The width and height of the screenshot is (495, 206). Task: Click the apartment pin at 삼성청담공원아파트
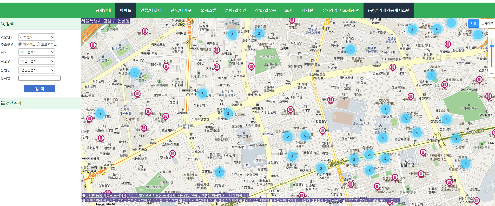click(445, 85)
